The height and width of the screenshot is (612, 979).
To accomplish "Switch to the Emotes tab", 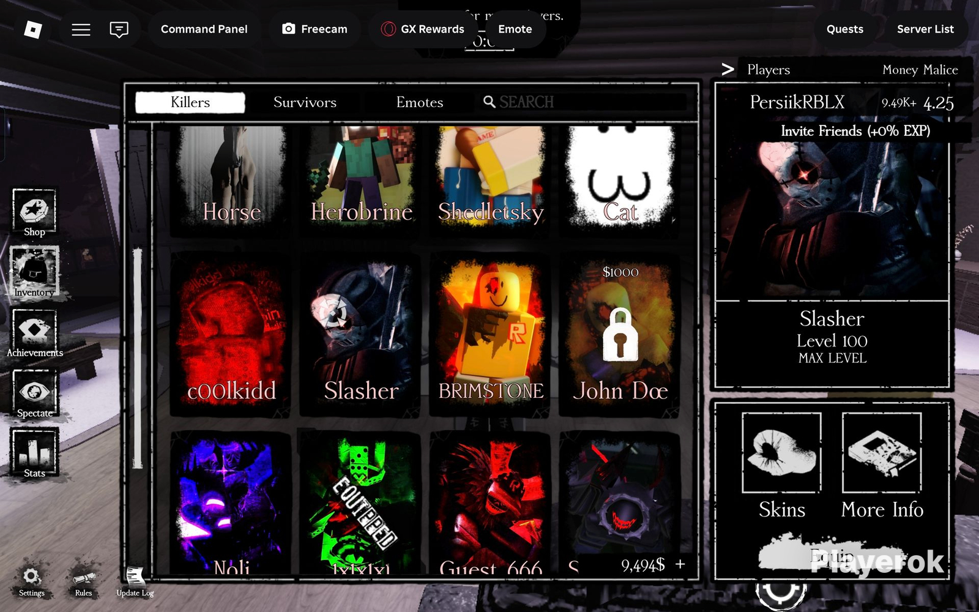I will pyautogui.click(x=420, y=102).
